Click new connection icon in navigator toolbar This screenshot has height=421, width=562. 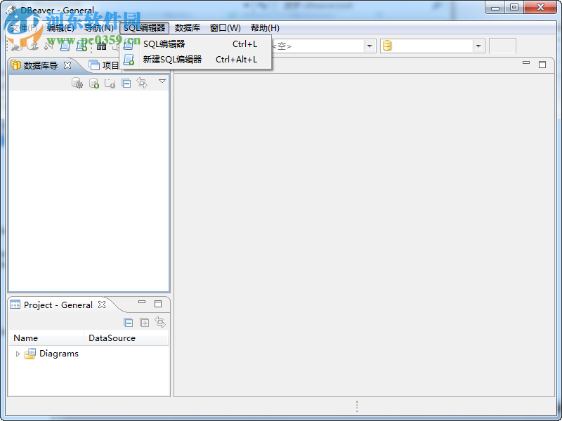(94, 83)
